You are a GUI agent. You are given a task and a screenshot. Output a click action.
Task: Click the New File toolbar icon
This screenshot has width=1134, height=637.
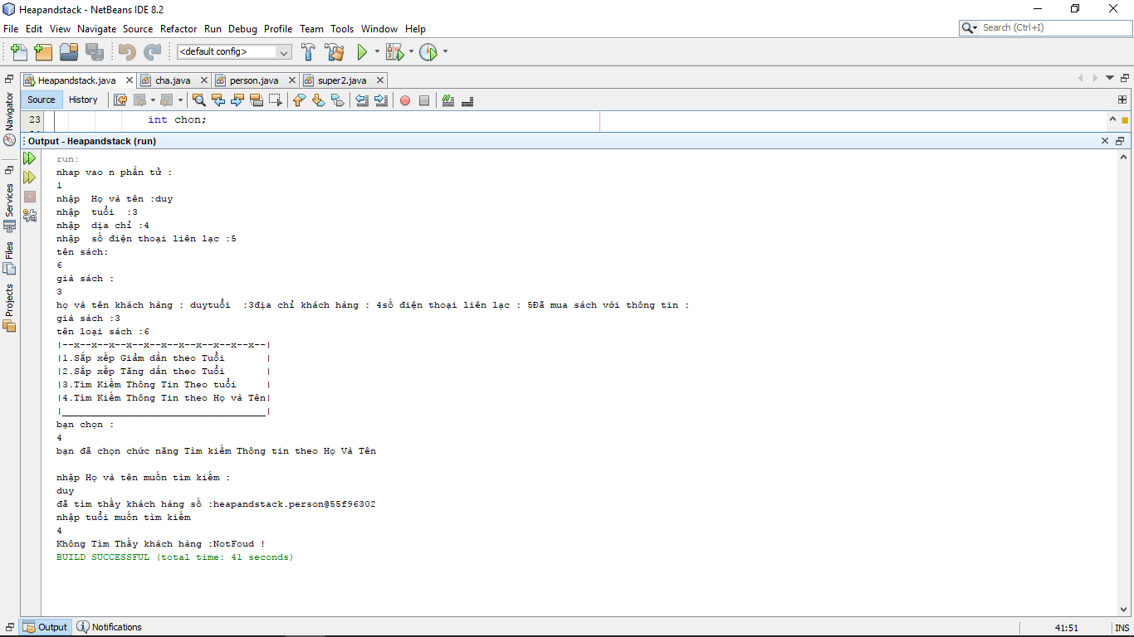click(18, 52)
